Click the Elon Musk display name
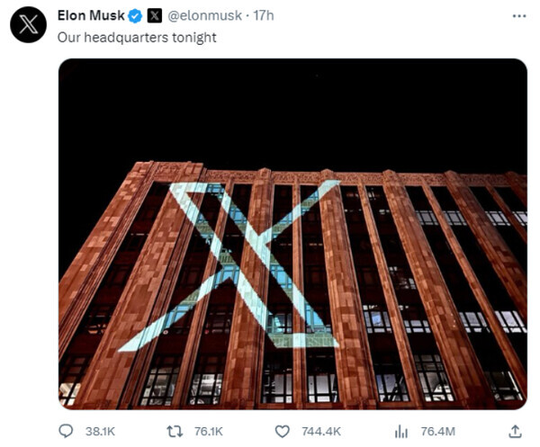This screenshot has height=447, width=540. click(90, 16)
